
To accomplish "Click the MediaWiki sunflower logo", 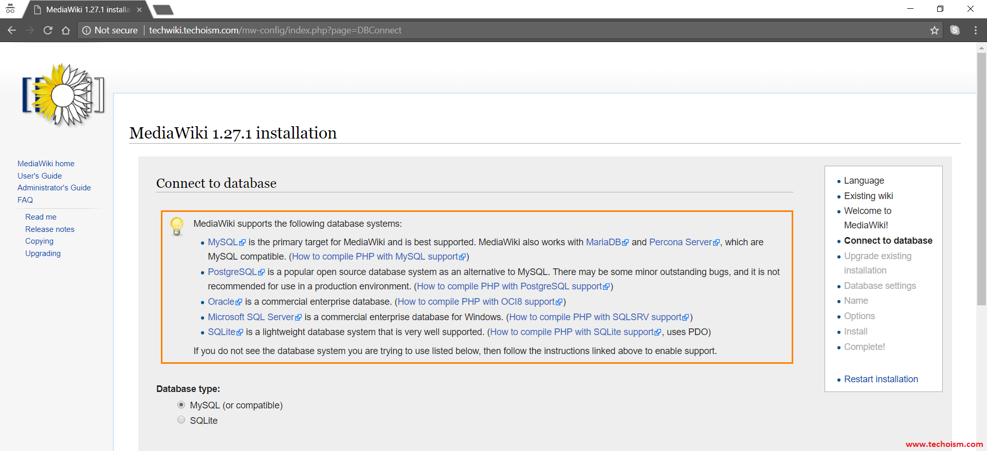I will tap(63, 95).
